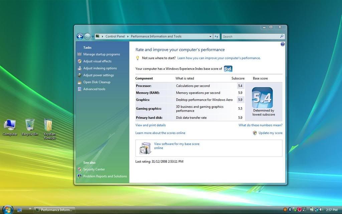
Task: Click the icon beside Adjust power settings
Action: [x=79, y=75]
